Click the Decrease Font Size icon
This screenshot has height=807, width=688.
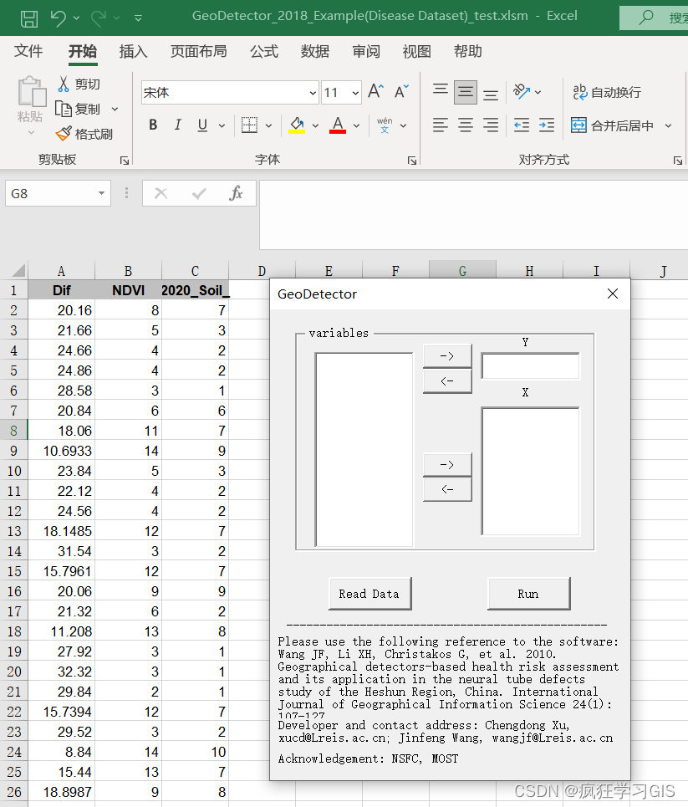click(401, 92)
